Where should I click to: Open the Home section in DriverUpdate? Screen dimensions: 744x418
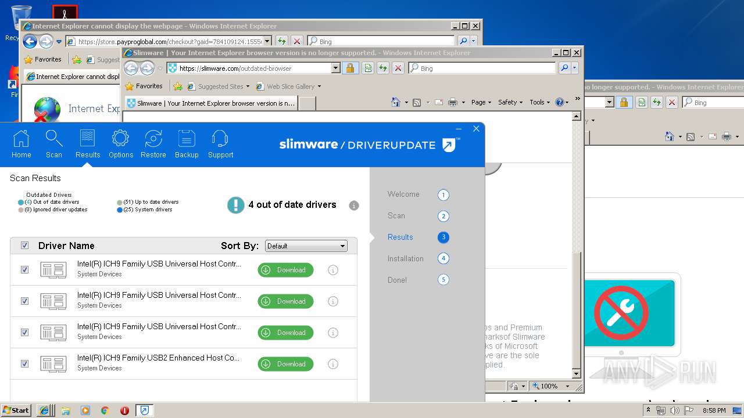click(x=22, y=144)
